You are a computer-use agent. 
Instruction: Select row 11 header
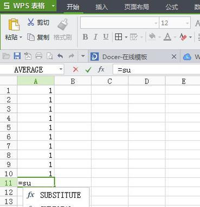point(9,183)
